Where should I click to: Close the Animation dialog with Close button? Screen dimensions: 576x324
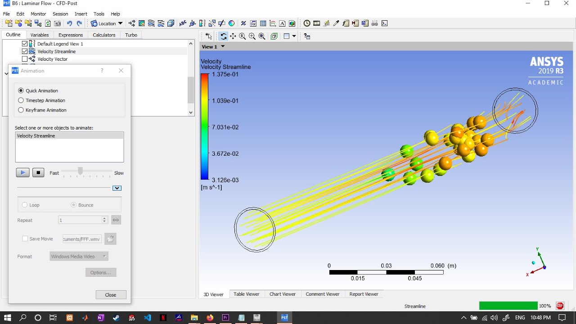[111, 295]
